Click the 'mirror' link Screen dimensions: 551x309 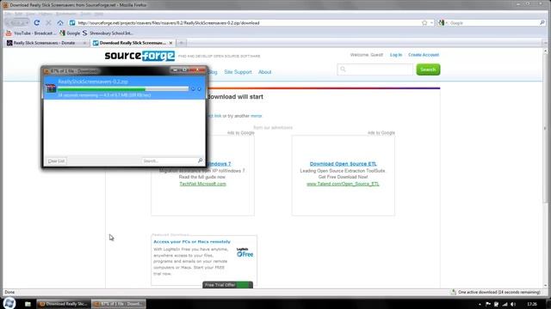257,116
